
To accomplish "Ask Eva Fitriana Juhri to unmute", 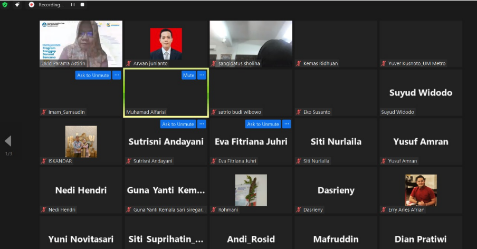I will click(x=263, y=124).
